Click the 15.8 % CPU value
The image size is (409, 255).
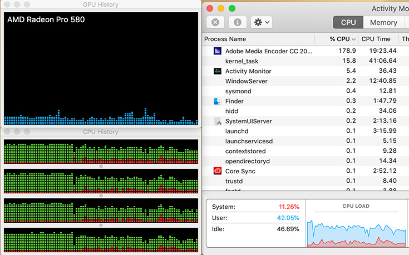coord(349,61)
